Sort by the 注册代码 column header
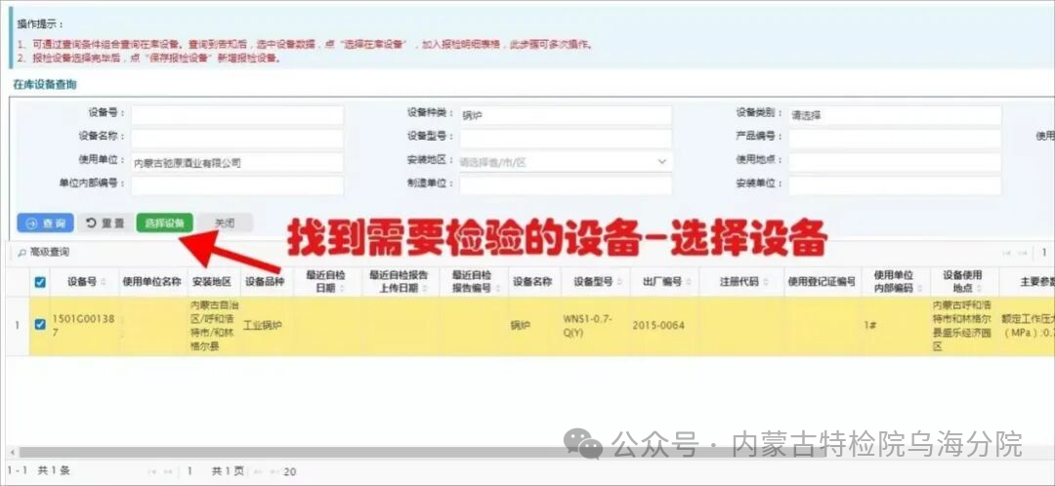This screenshot has width=1055, height=486. click(x=741, y=282)
